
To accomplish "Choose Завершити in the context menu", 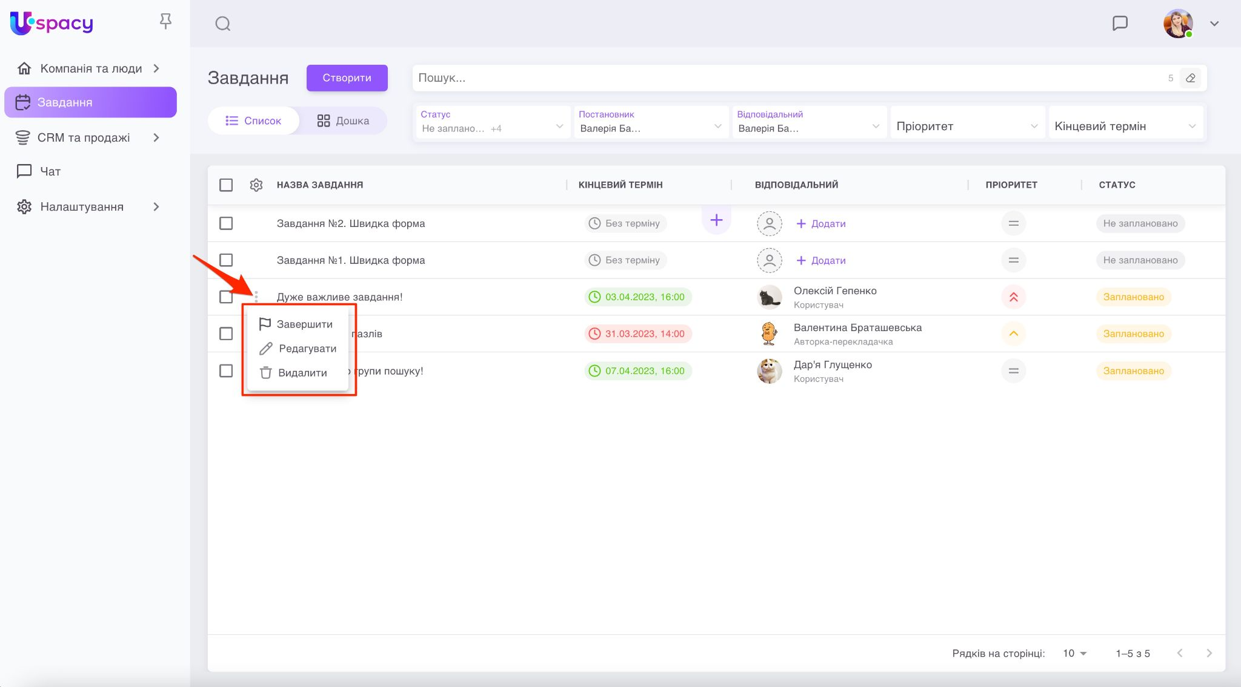I will (304, 324).
